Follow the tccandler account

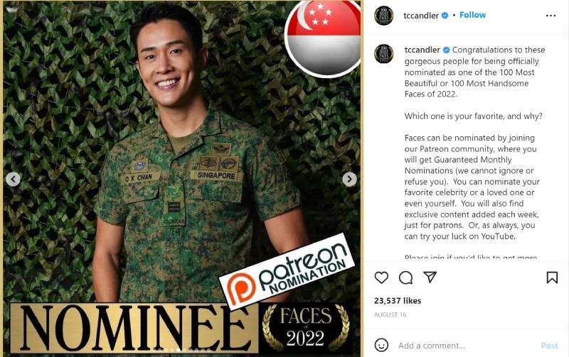pos(472,15)
